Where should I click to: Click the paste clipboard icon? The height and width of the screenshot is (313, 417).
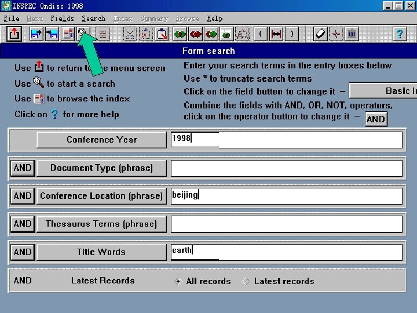(162, 34)
